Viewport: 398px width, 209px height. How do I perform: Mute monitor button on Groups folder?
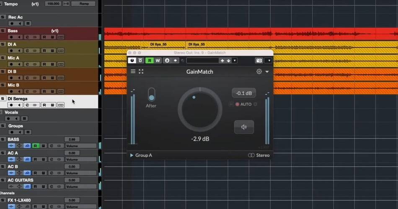click(x=20, y=132)
